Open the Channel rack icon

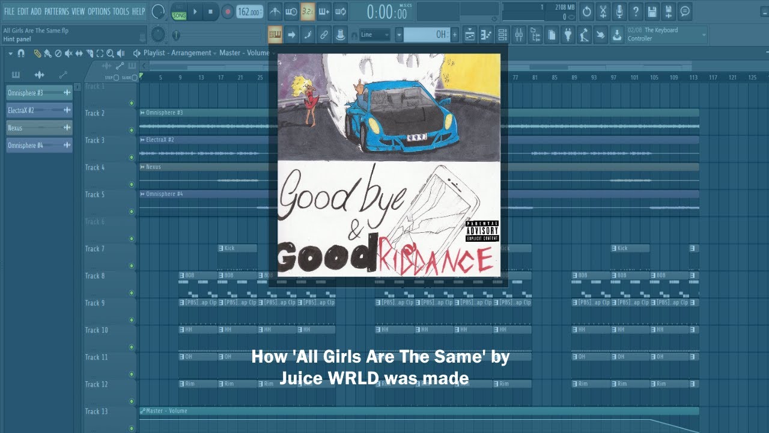[503, 35]
